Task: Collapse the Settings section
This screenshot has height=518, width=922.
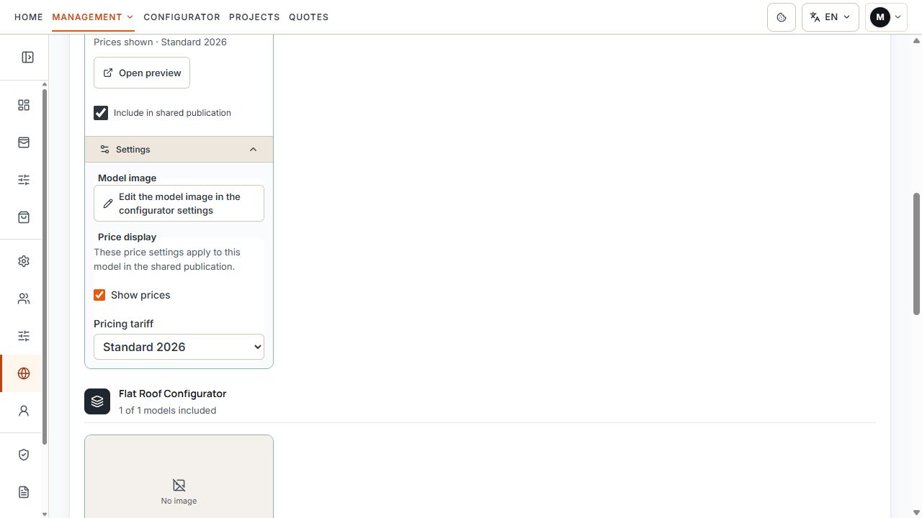Action: point(179,150)
